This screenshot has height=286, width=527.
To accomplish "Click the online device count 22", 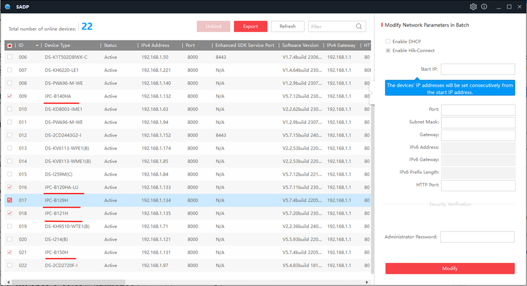I will click(87, 26).
